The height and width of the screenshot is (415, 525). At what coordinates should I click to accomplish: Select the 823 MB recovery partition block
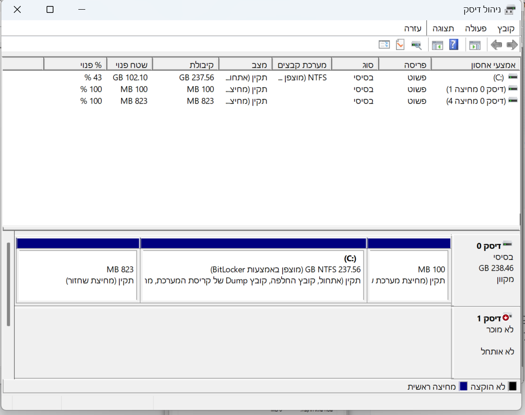click(x=77, y=275)
